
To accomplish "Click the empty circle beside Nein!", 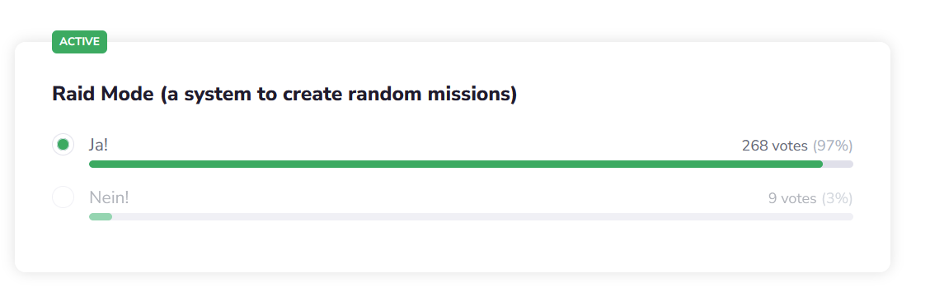I will tap(63, 197).
